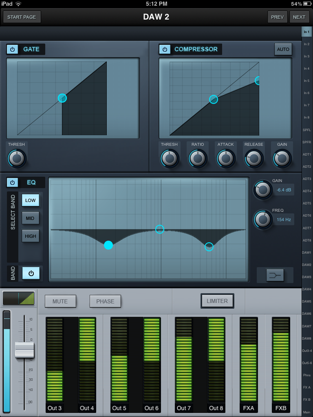Click the Compressor RATIO knob

click(198, 158)
